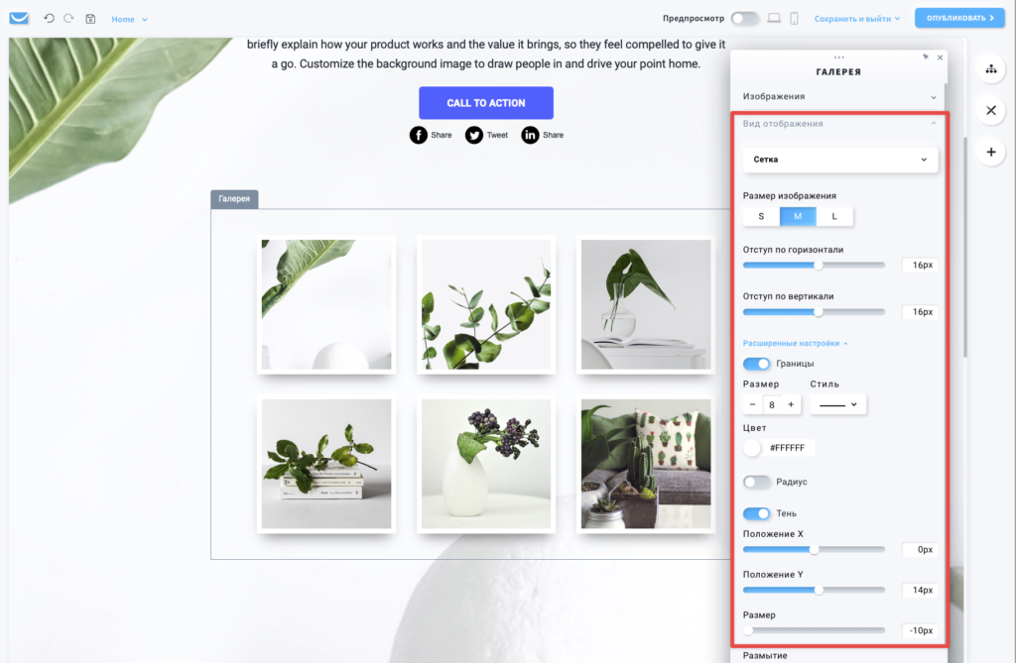Select the eucalyptus branch gallery image

click(x=486, y=304)
